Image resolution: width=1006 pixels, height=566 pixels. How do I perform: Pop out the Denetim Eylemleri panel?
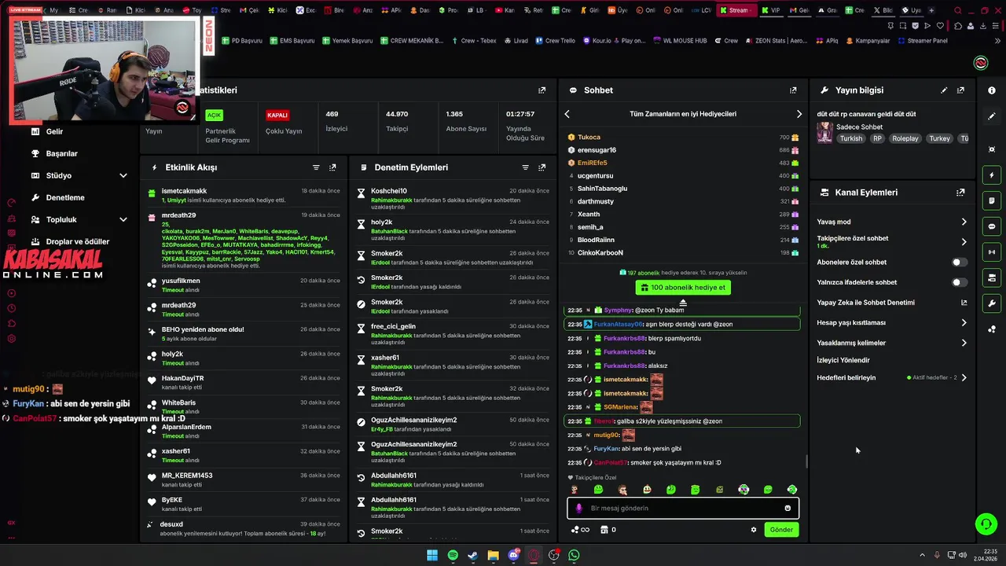[x=542, y=167]
